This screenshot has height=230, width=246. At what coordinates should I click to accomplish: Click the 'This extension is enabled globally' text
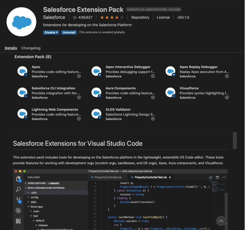pyautogui.click(x=102, y=32)
